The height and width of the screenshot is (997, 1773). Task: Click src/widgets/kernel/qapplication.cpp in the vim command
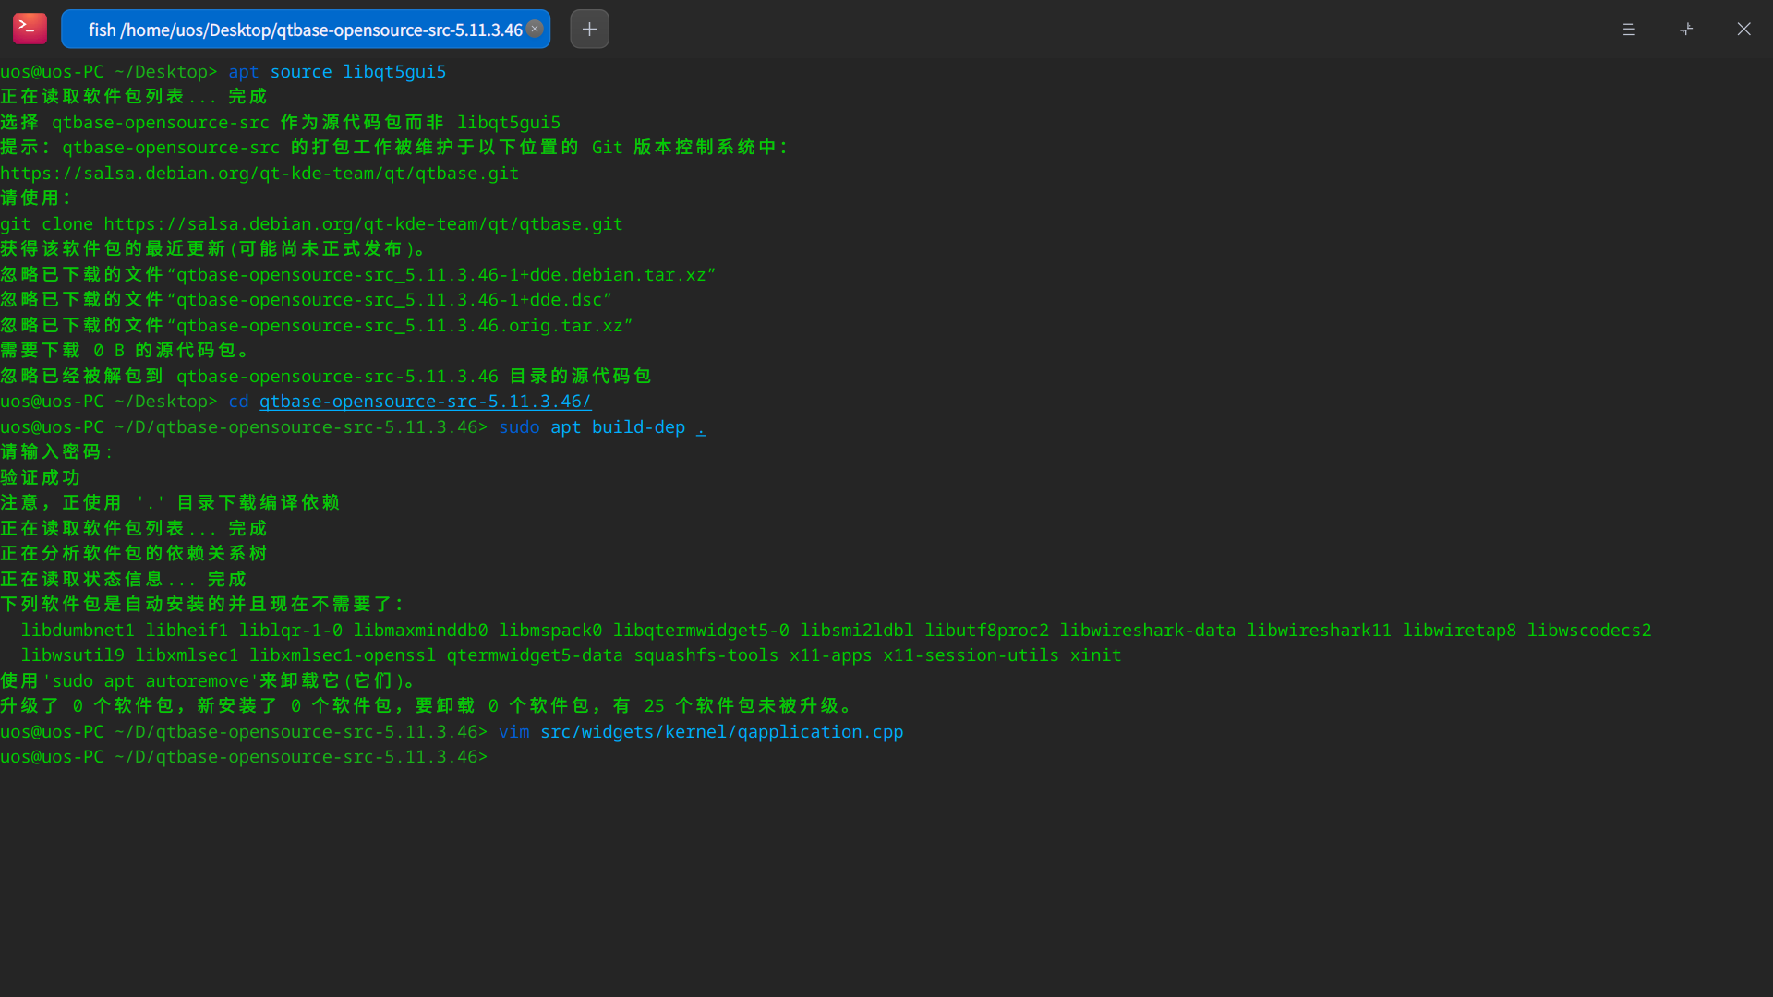pos(721,732)
